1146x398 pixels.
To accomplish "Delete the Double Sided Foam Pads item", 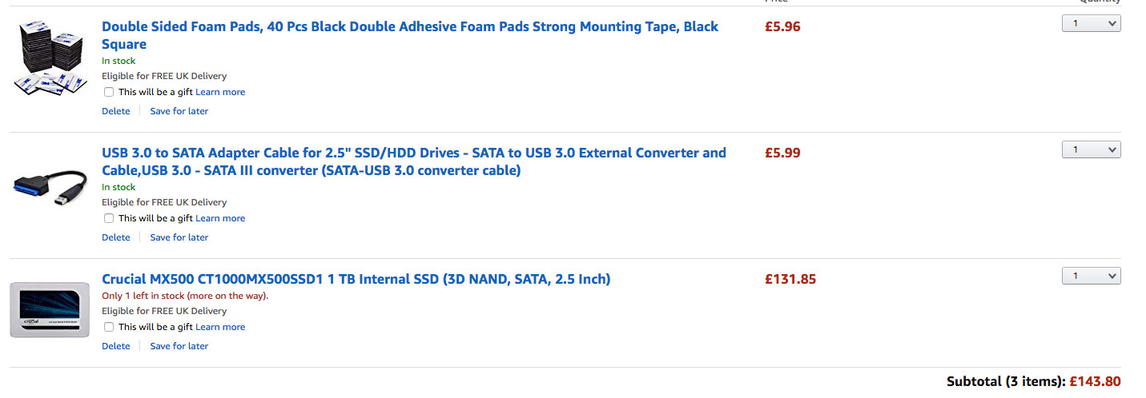I will click(x=115, y=111).
